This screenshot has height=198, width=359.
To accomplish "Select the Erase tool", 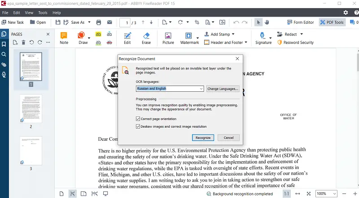I will pos(146,38).
